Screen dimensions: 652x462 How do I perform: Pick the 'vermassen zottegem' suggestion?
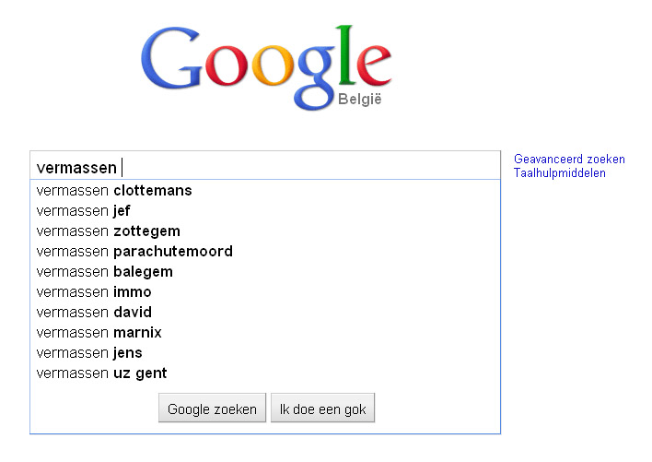108,231
